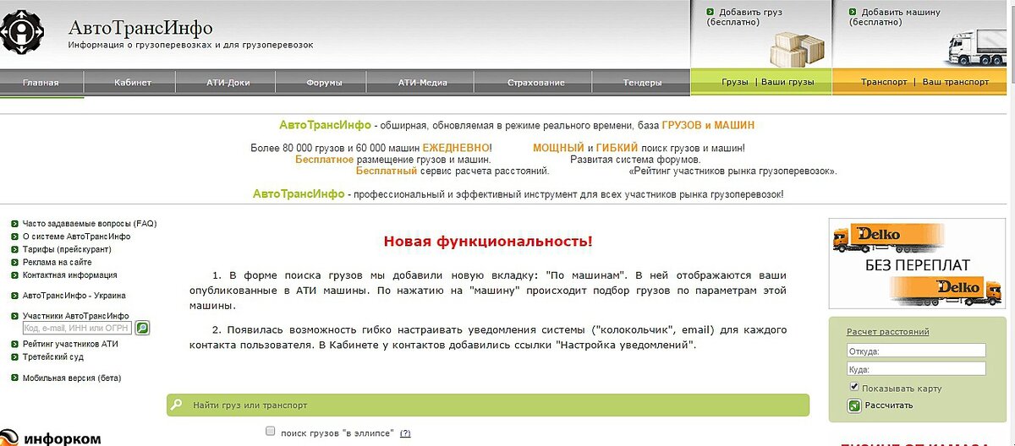Open Контактная информация link

[x=70, y=275]
